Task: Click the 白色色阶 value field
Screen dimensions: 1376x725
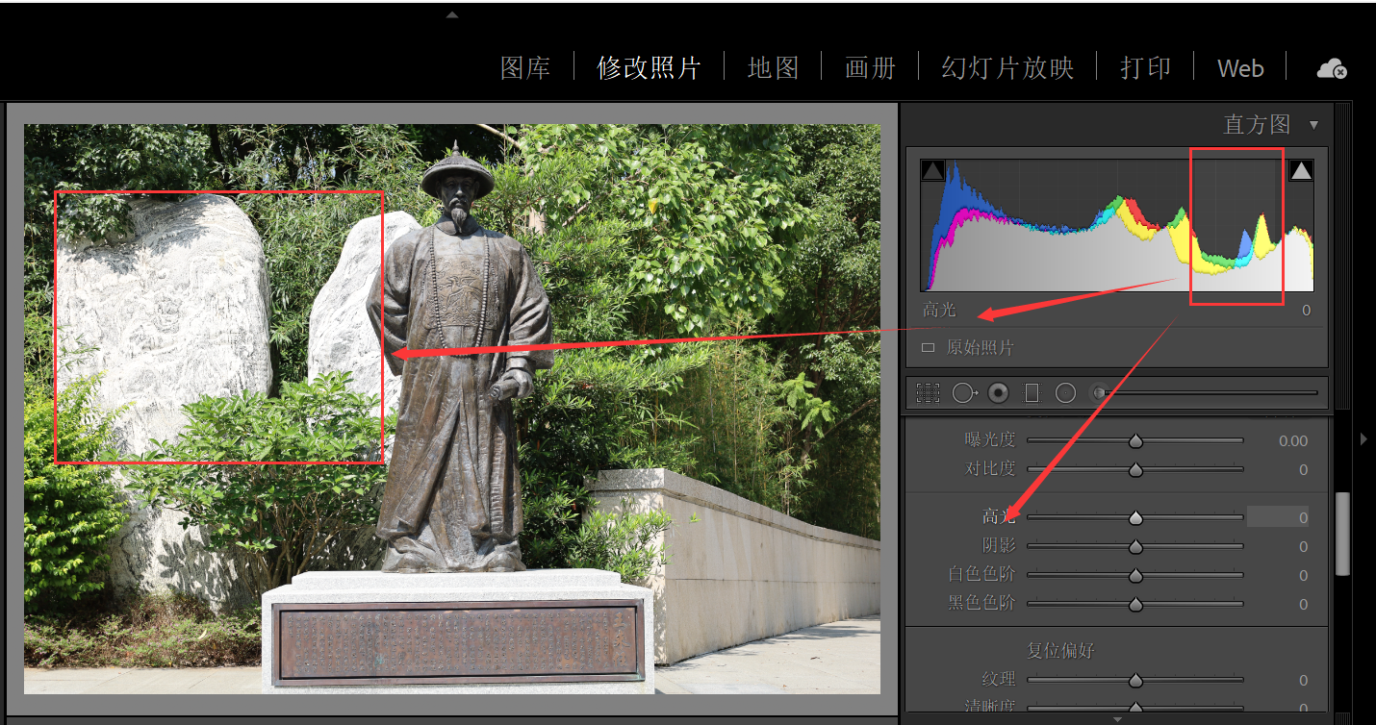Action: pyautogui.click(x=1303, y=575)
